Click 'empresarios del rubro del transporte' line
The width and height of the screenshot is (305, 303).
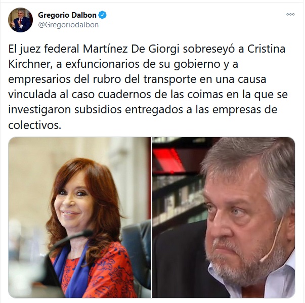(x=102, y=79)
